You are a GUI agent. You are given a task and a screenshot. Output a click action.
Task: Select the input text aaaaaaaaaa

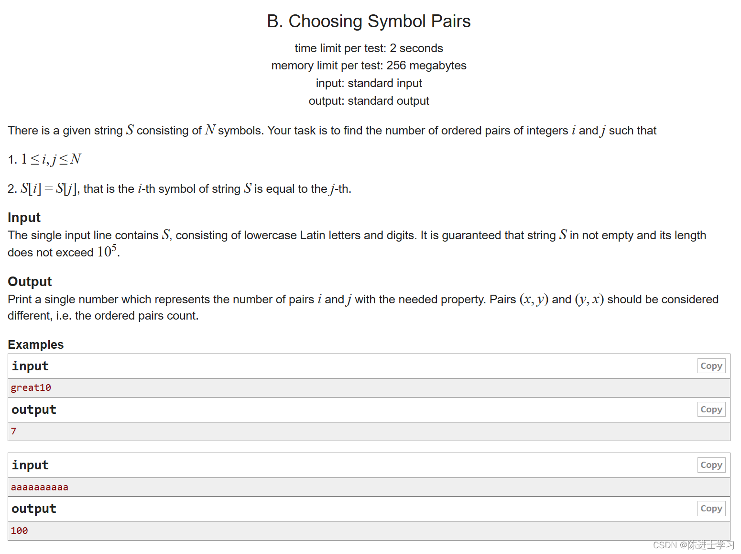click(40, 487)
